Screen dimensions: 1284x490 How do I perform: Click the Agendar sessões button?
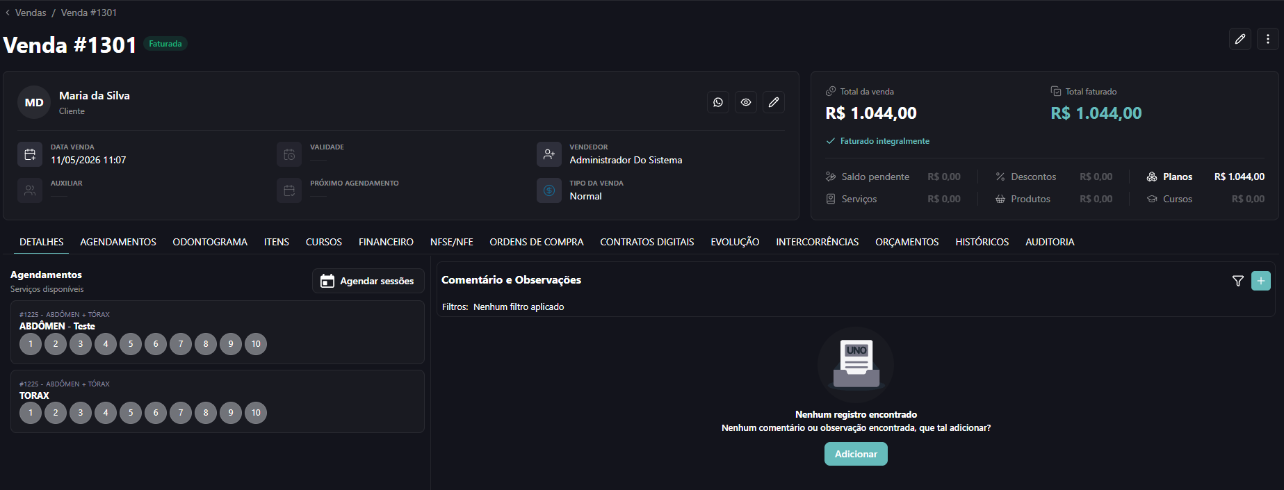[368, 281]
